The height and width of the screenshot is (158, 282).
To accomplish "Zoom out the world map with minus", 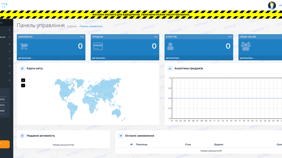I will [23, 85].
